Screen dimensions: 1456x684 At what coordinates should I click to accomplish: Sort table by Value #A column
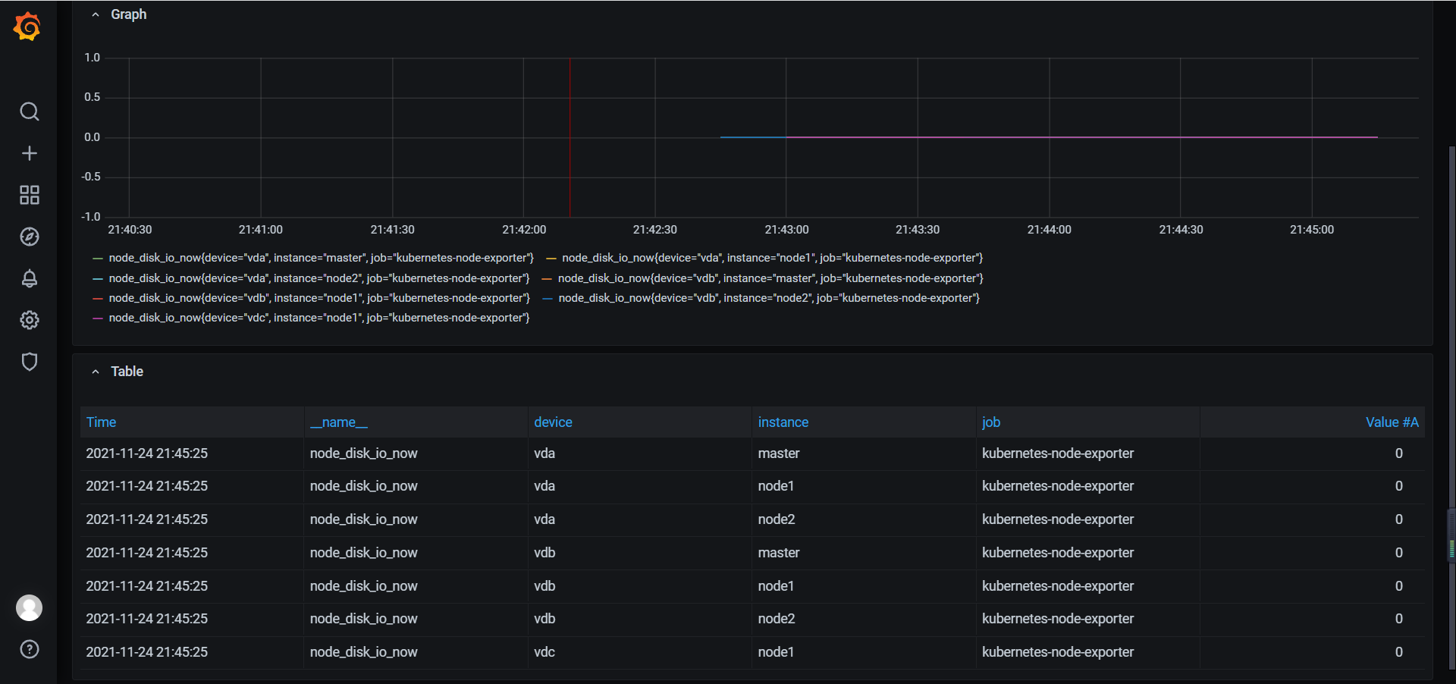1392,422
